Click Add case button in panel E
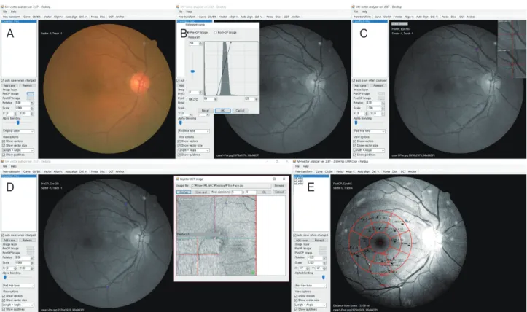Screen dimensions: 527x312 click(302, 241)
